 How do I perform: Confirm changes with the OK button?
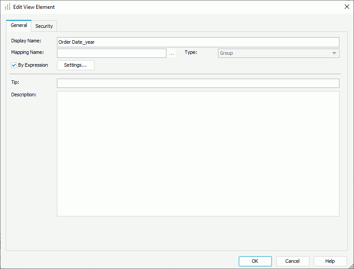click(255, 261)
